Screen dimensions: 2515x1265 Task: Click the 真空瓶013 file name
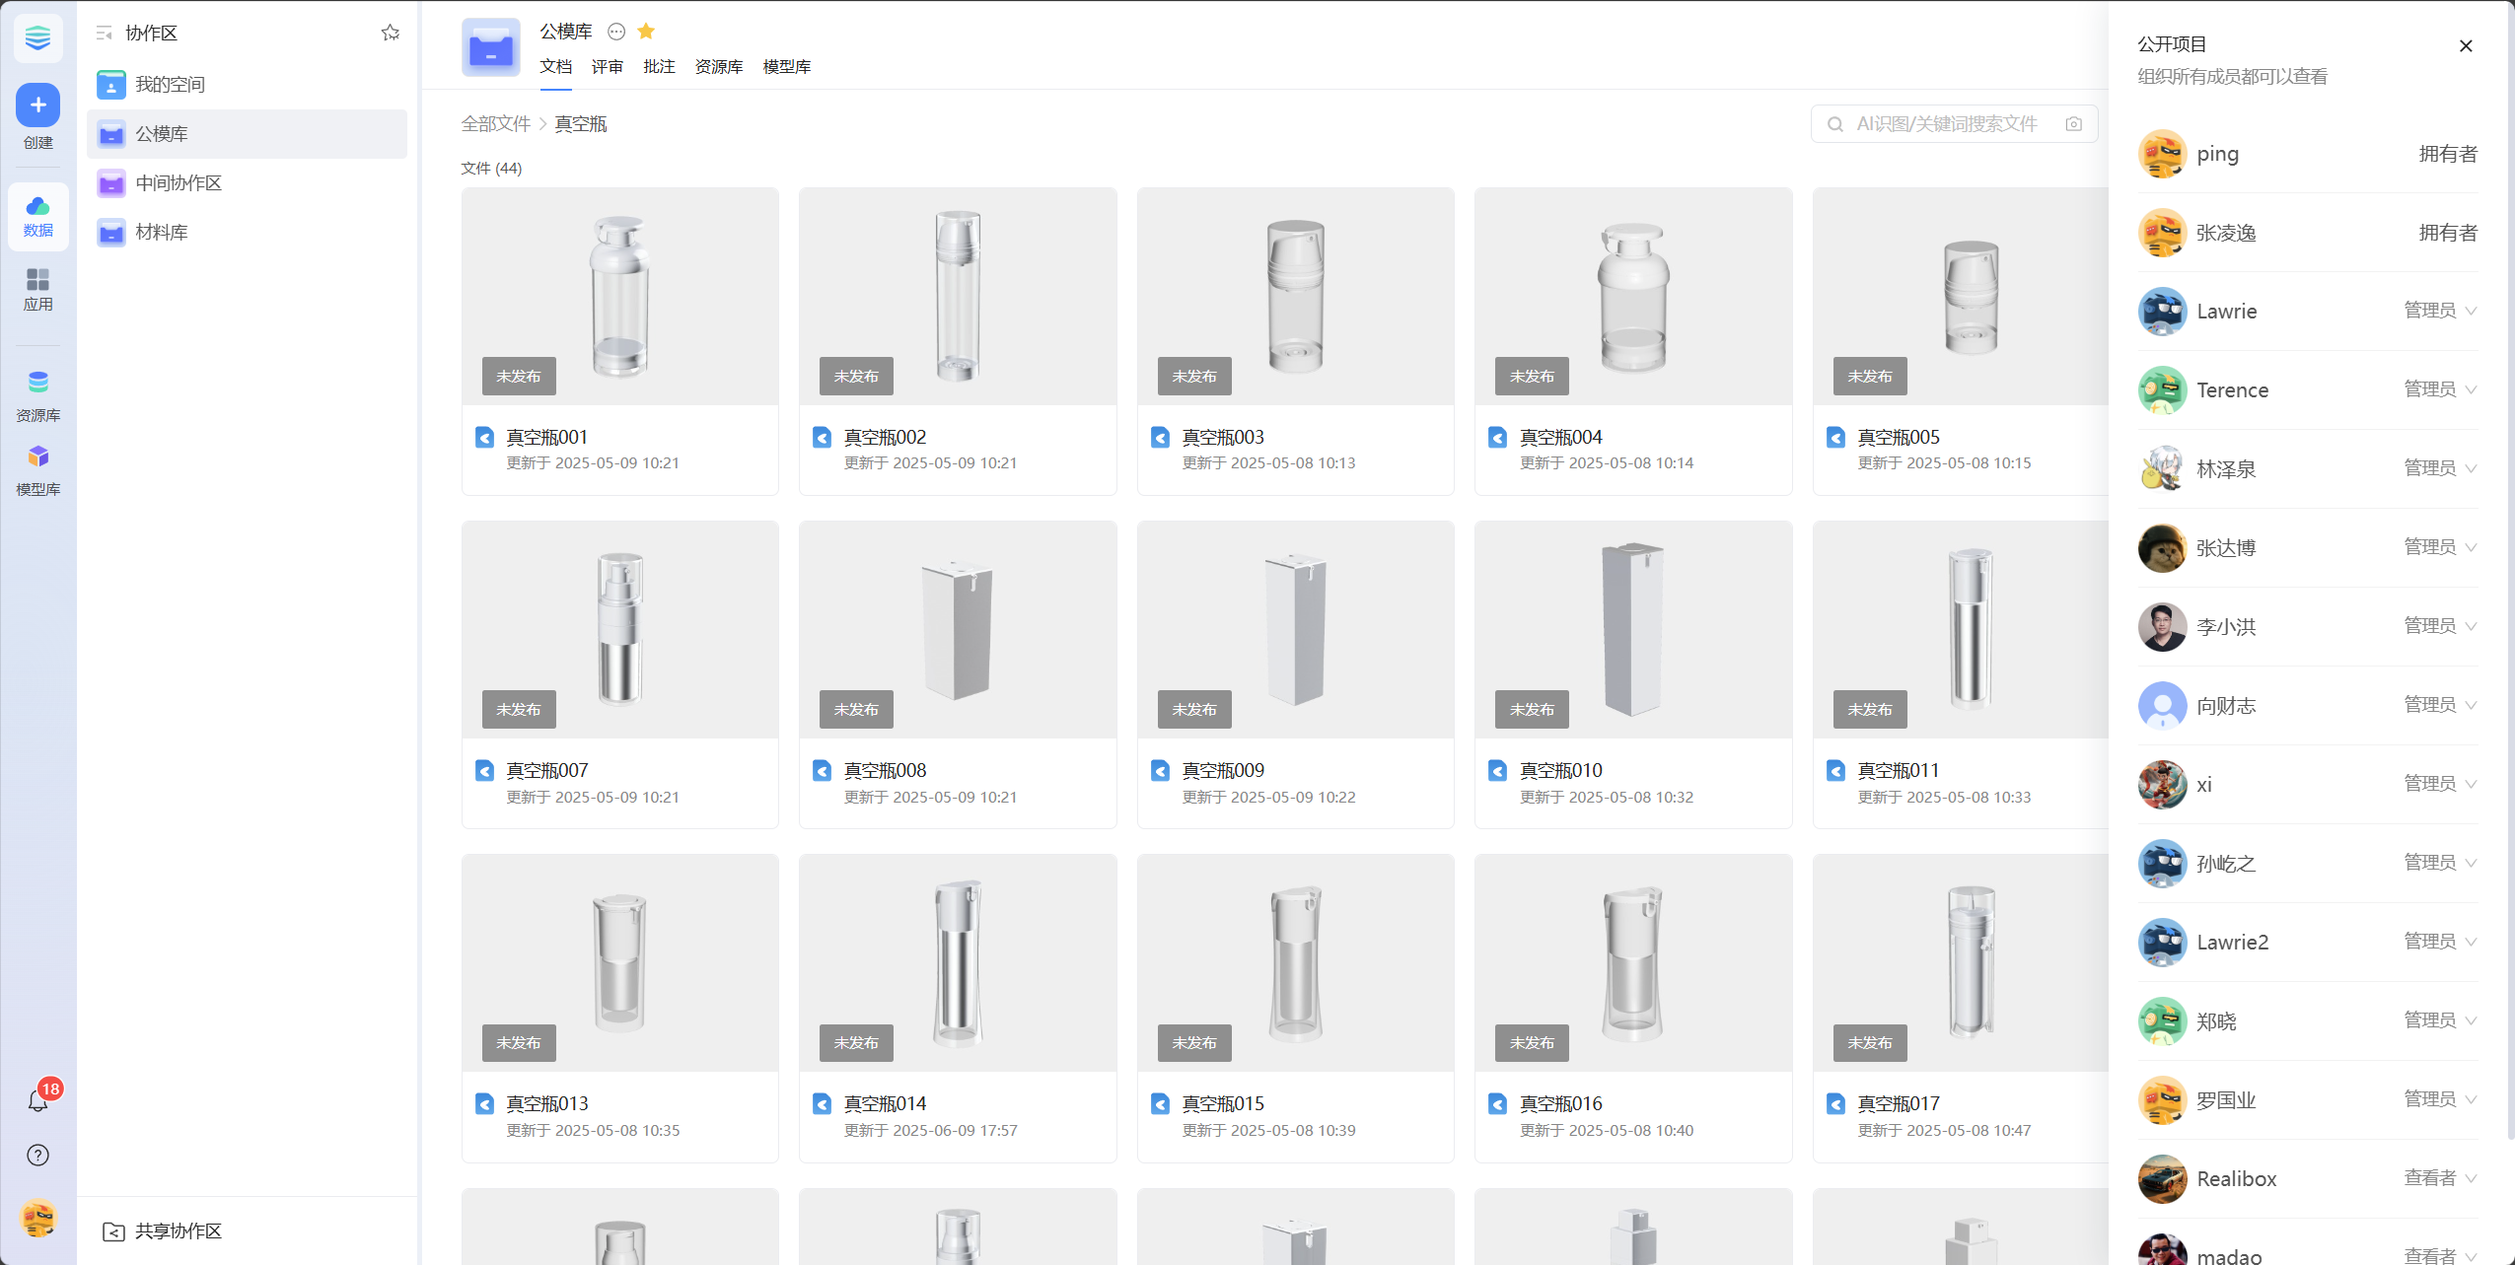(x=547, y=1103)
